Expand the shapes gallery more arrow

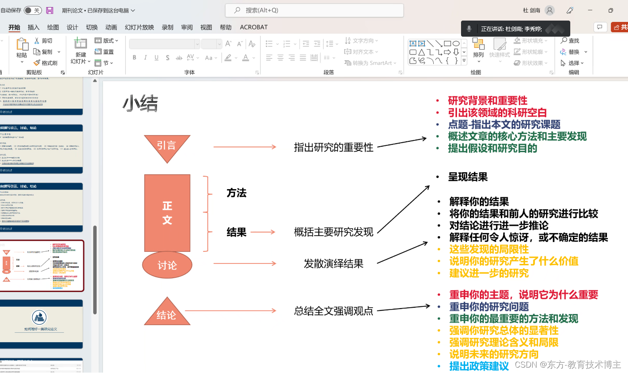coord(464,61)
